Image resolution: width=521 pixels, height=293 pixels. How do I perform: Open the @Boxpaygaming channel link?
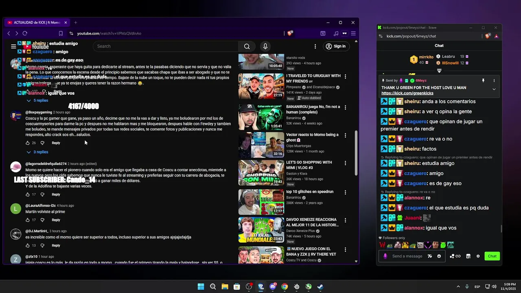click(39, 112)
